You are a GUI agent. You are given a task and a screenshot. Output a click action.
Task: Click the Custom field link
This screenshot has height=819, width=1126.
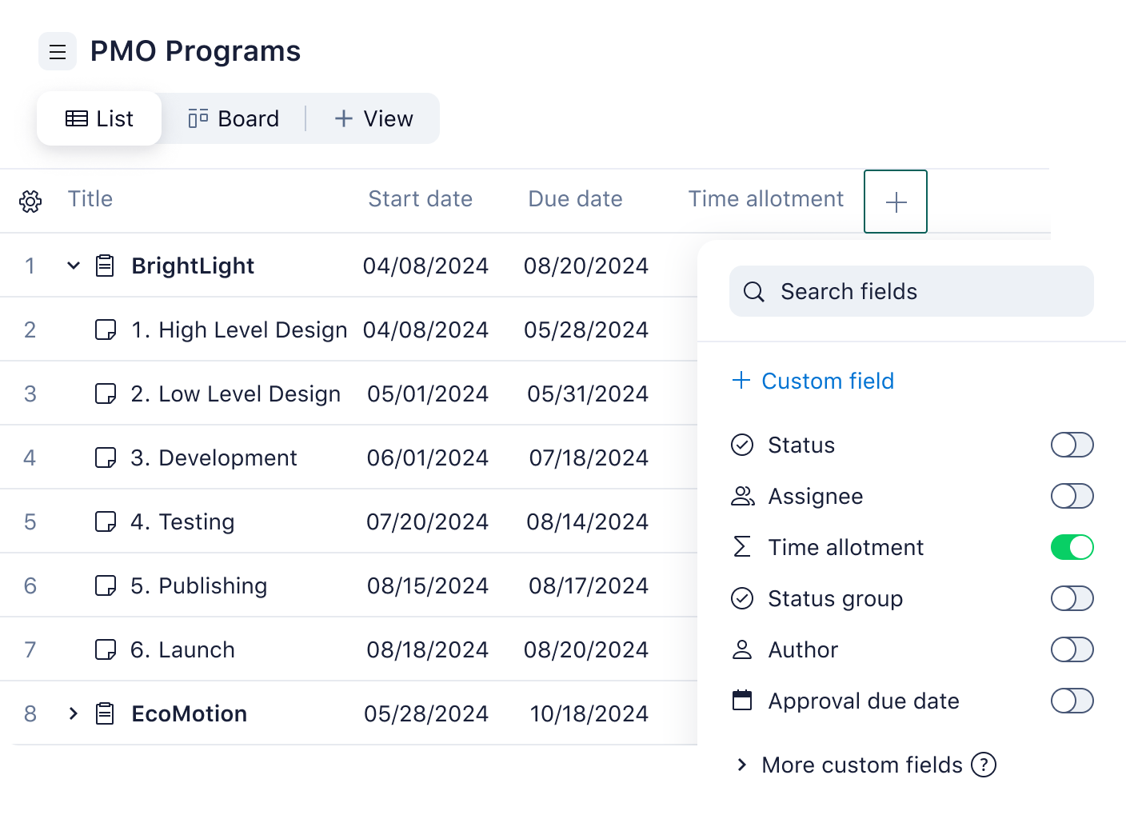click(x=828, y=381)
